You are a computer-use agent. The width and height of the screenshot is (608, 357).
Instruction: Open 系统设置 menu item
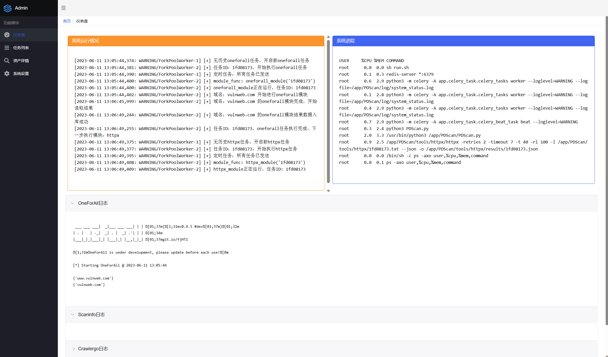29,73
